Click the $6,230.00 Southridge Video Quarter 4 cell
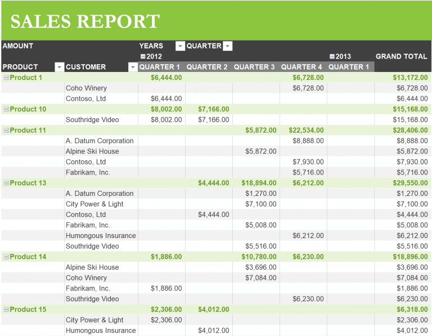The width and height of the screenshot is (432, 336). (x=308, y=299)
